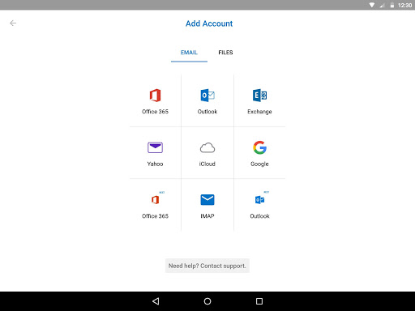Select the Yahoo mail icon
This screenshot has width=415, height=311.
[x=155, y=147]
